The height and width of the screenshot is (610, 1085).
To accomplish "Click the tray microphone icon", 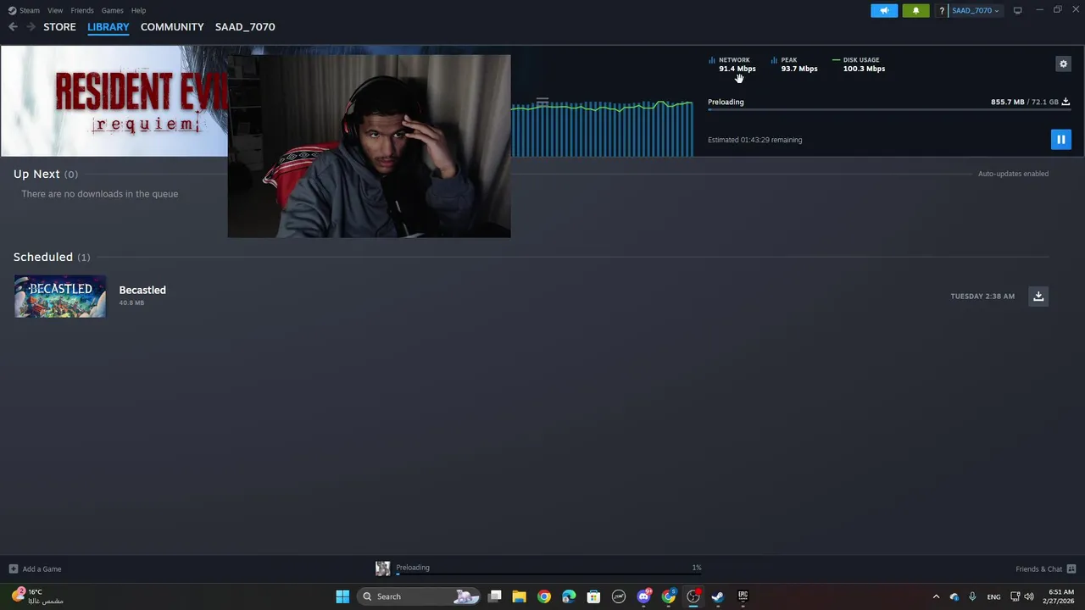I will [x=972, y=596].
